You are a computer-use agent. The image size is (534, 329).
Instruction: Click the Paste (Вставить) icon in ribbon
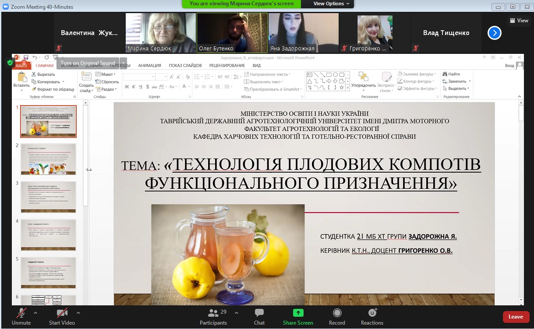click(21, 78)
